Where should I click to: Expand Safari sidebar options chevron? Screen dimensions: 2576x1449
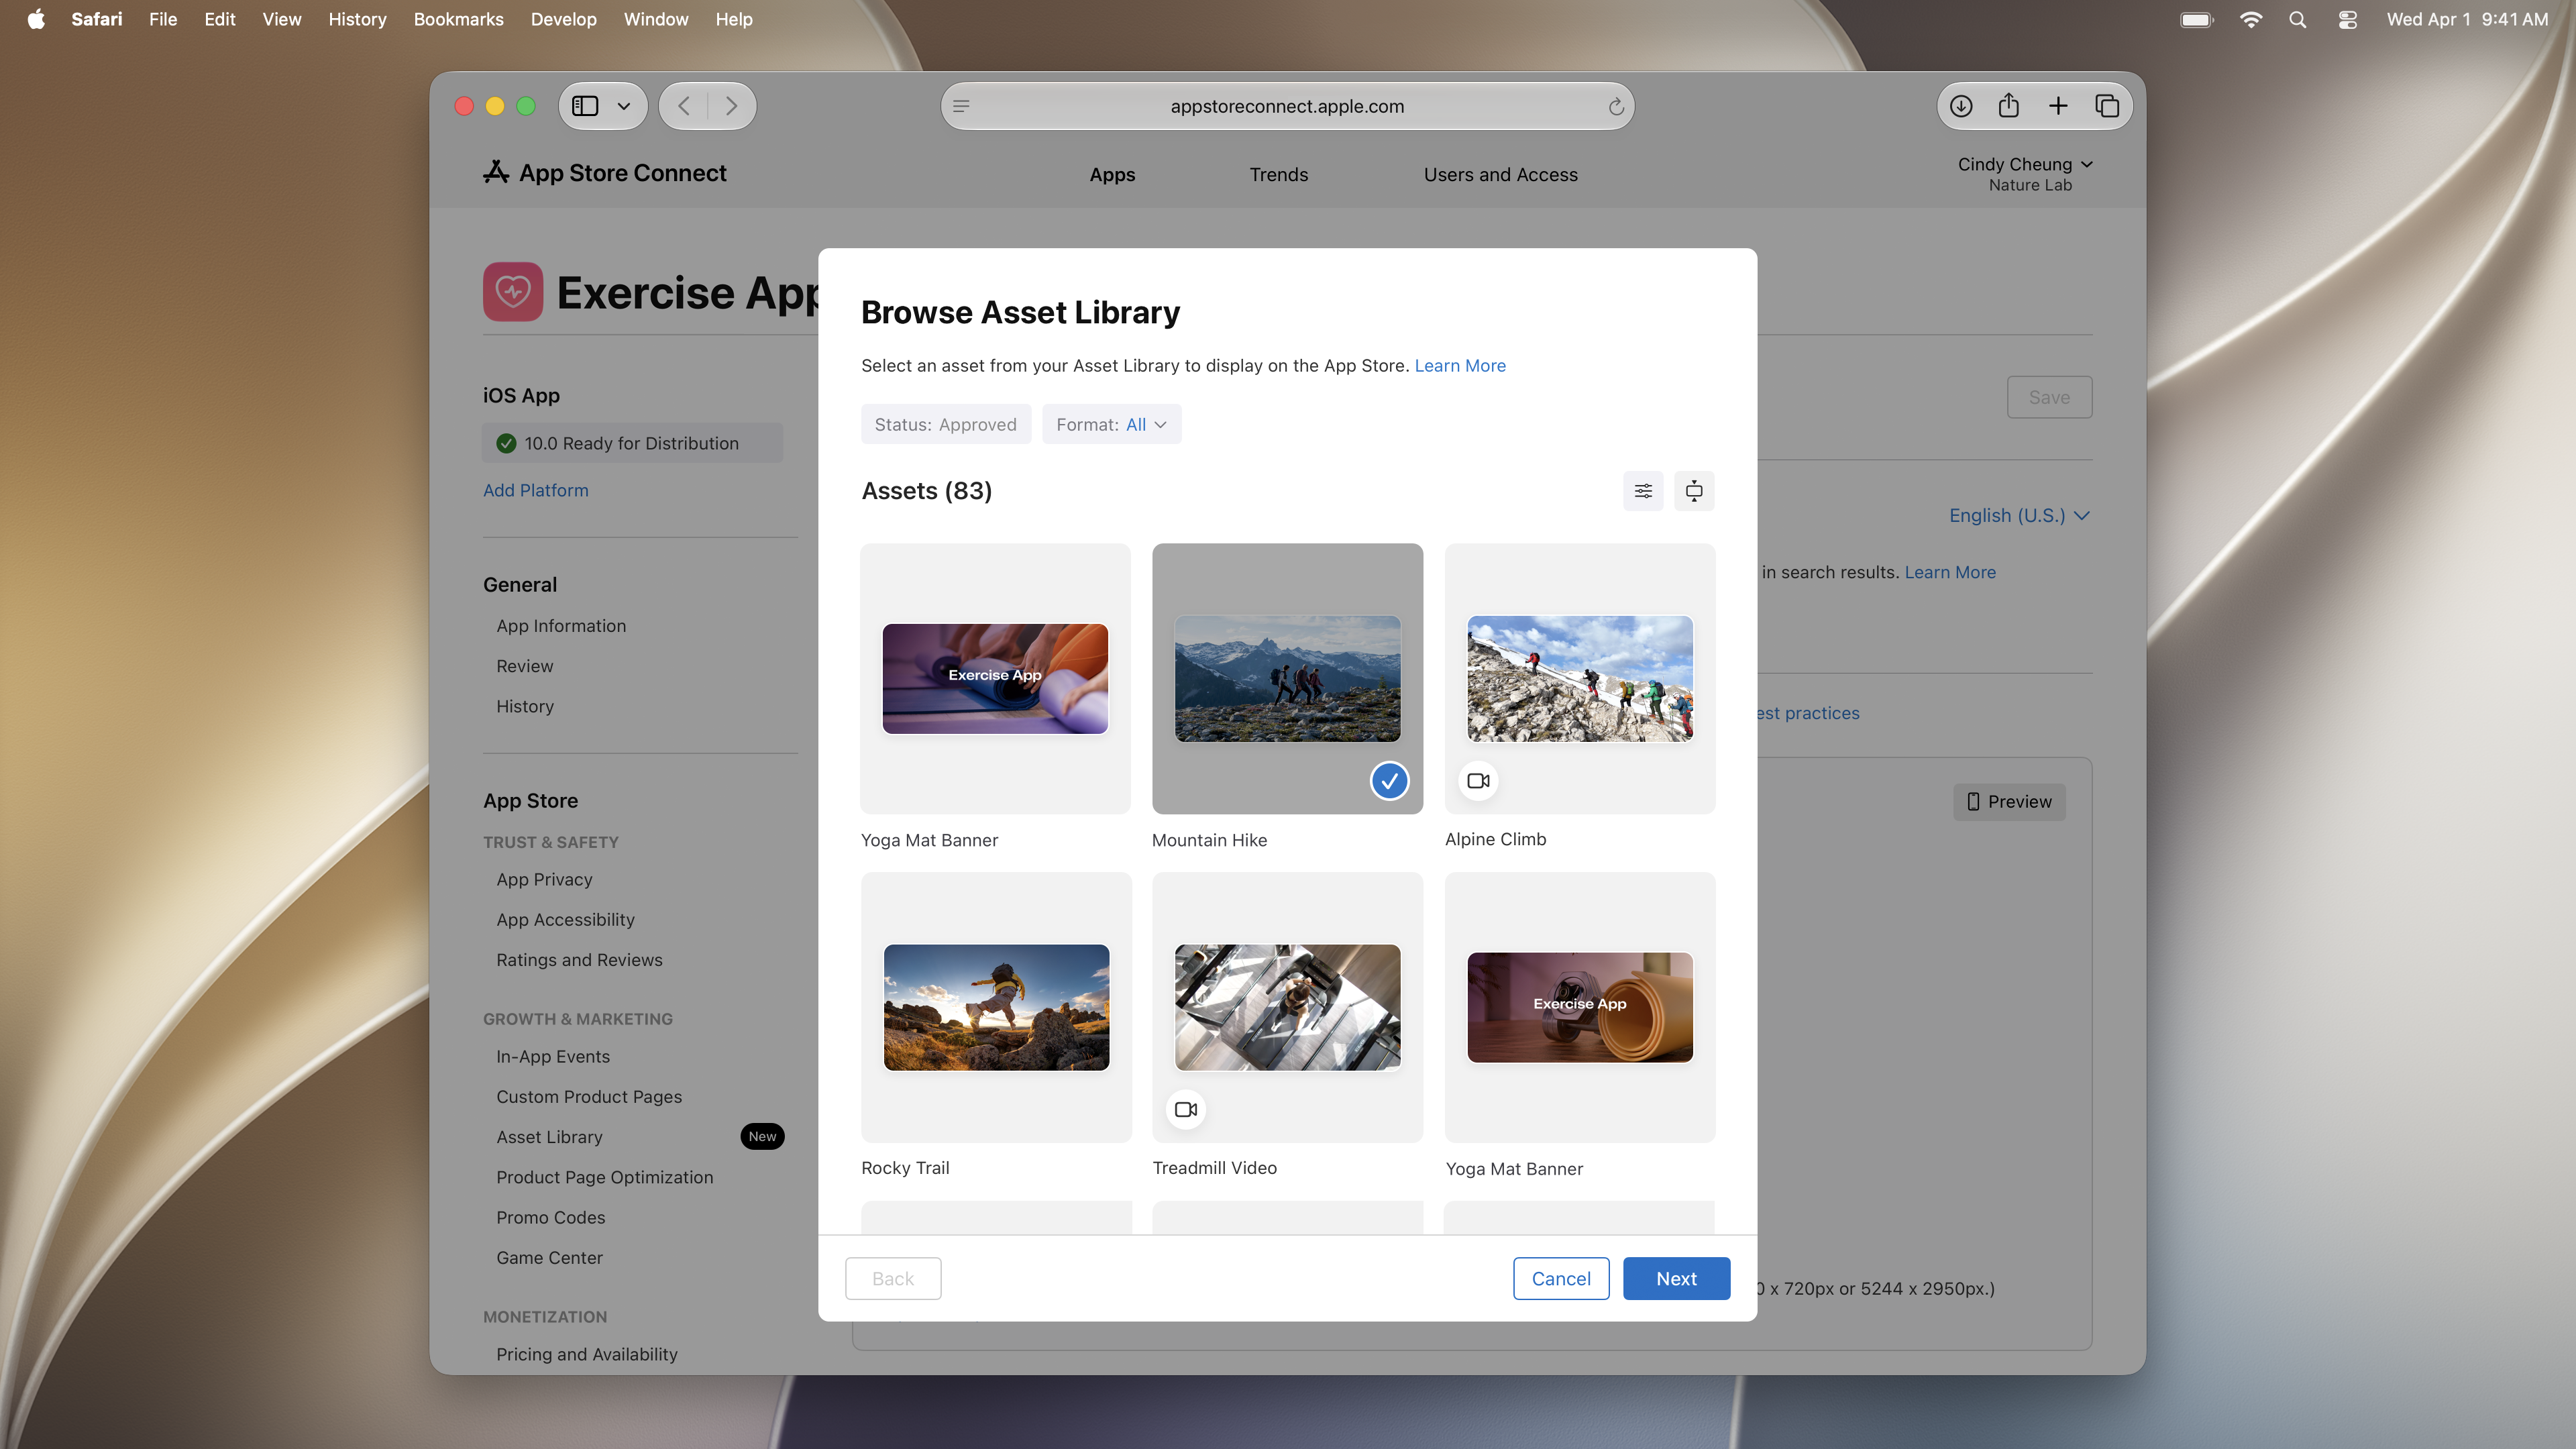[x=624, y=106]
